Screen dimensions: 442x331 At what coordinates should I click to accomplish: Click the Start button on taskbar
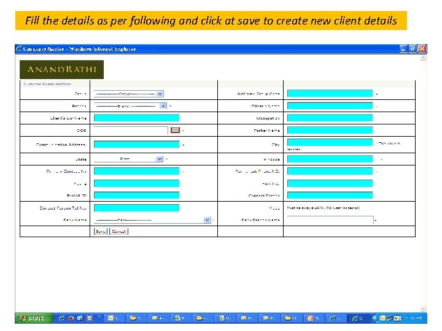[x=34, y=318]
